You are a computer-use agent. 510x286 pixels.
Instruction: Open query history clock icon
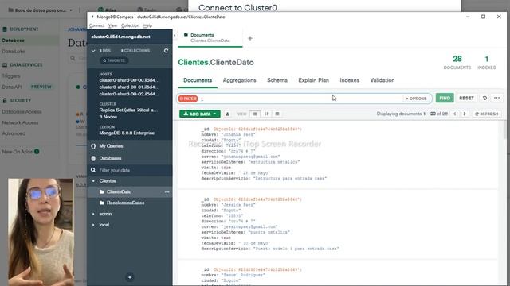pos(484,98)
